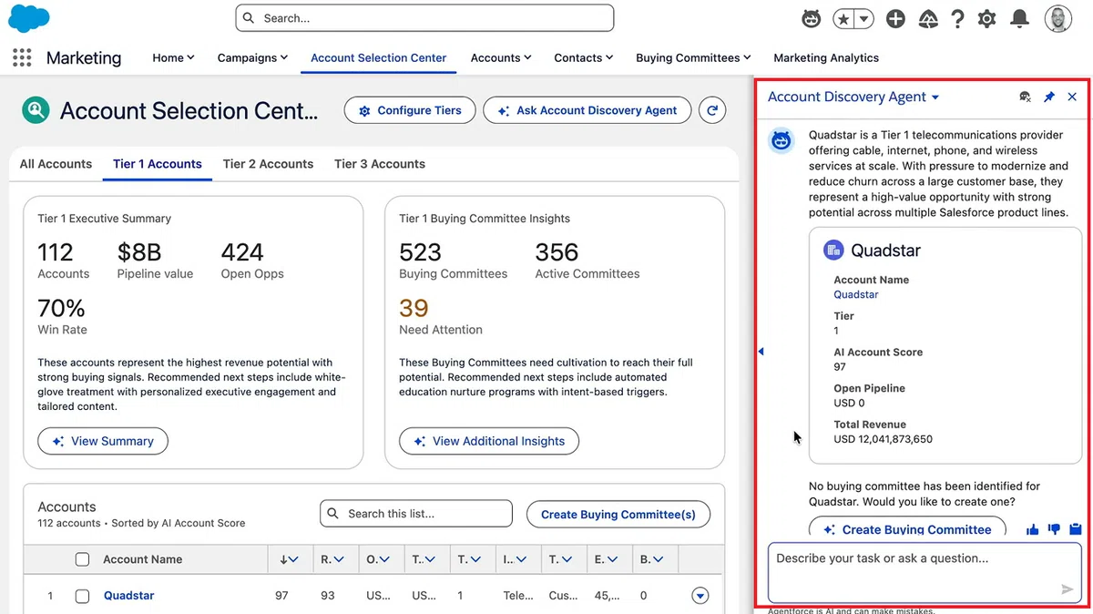Click the agent message input box
Viewport: 1093px width, 614px height.
924,573
